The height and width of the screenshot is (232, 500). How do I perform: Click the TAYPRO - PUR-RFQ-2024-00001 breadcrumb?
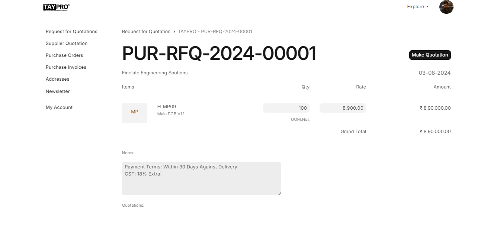tap(215, 32)
